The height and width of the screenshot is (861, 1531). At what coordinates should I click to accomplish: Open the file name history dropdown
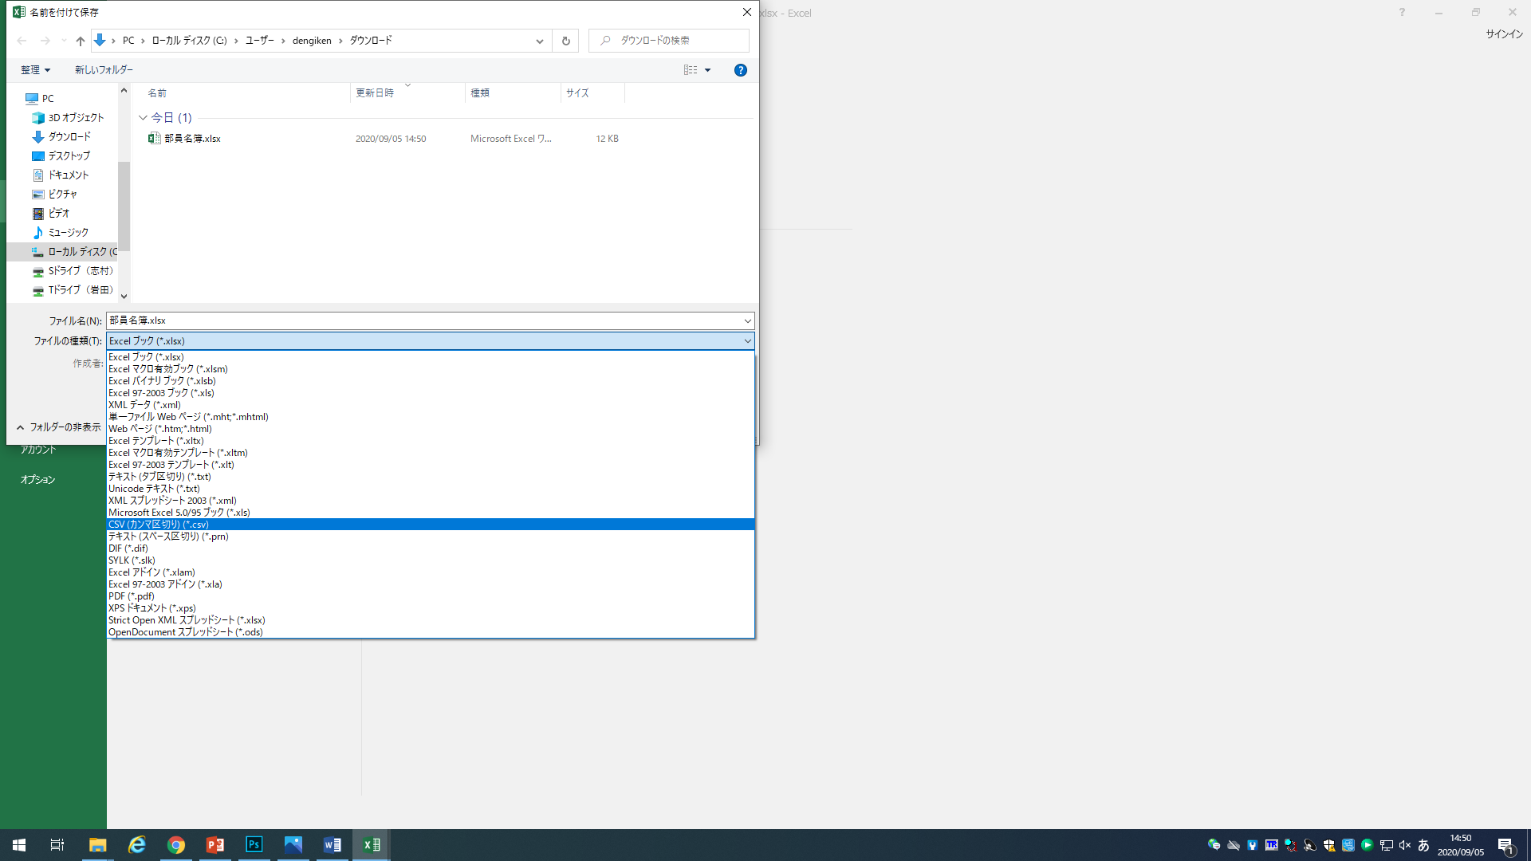pyautogui.click(x=747, y=320)
